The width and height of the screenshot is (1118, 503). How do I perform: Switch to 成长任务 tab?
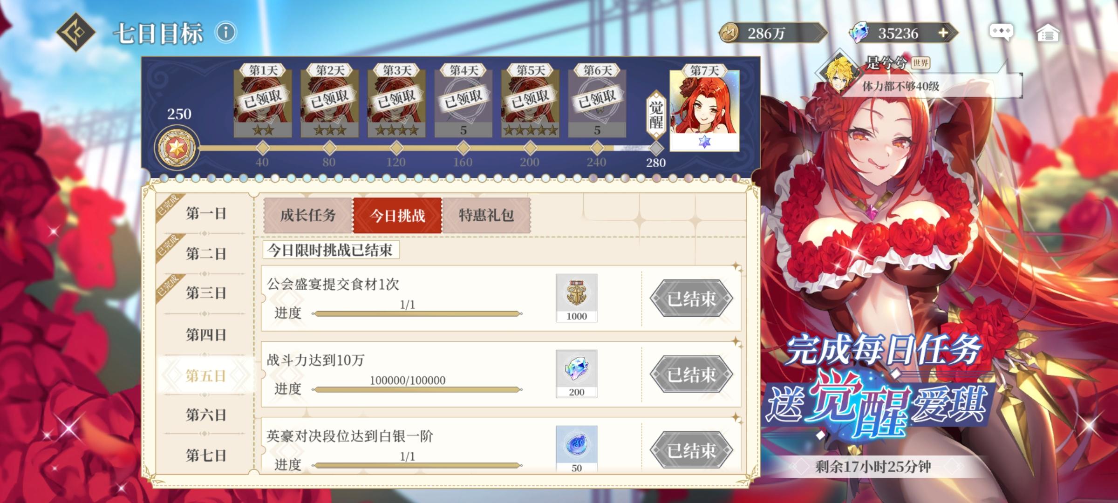(308, 215)
